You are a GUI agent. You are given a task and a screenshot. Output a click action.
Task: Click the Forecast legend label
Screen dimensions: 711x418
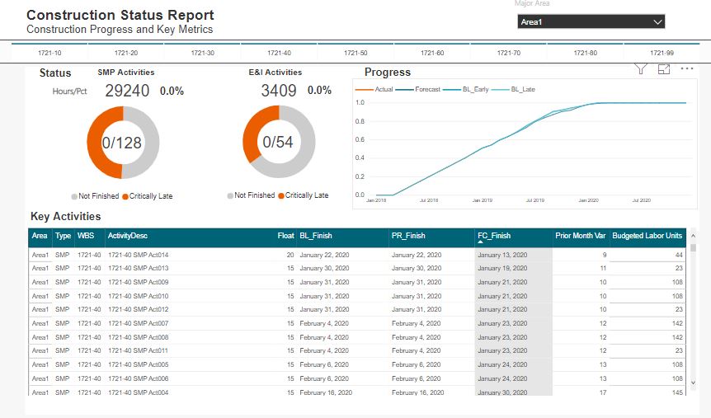(427, 89)
